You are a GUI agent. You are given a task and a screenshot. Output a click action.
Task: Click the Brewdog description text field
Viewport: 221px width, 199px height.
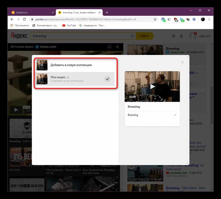pos(150,115)
